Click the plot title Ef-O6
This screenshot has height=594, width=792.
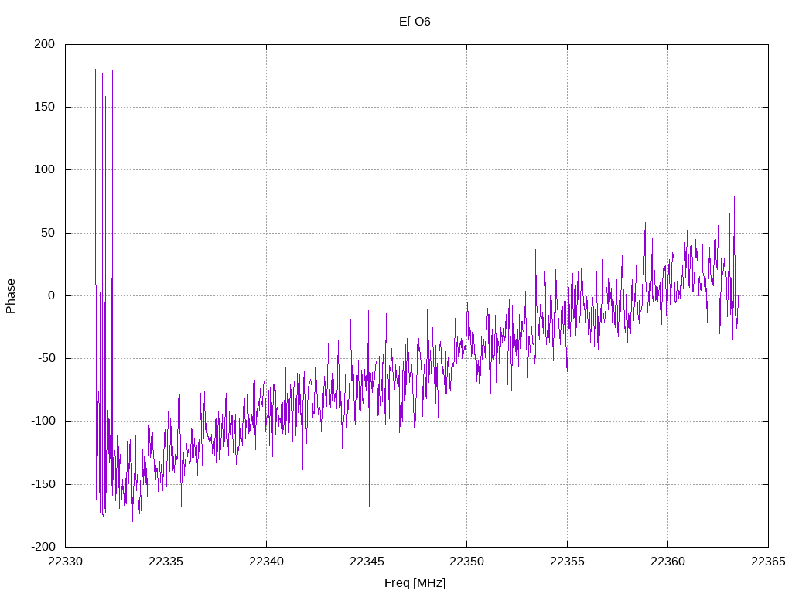pyautogui.click(x=415, y=22)
